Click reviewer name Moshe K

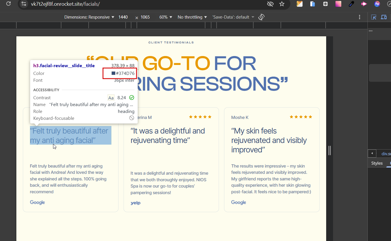click(240, 117)
